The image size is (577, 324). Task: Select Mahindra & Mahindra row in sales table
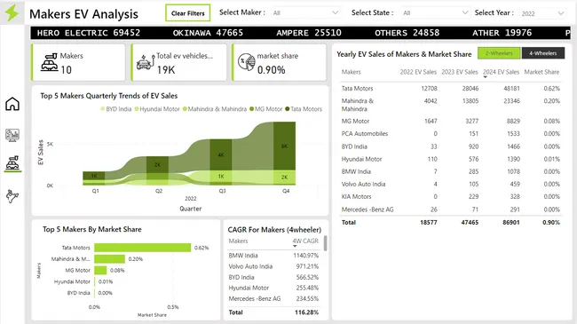point(450,105)
